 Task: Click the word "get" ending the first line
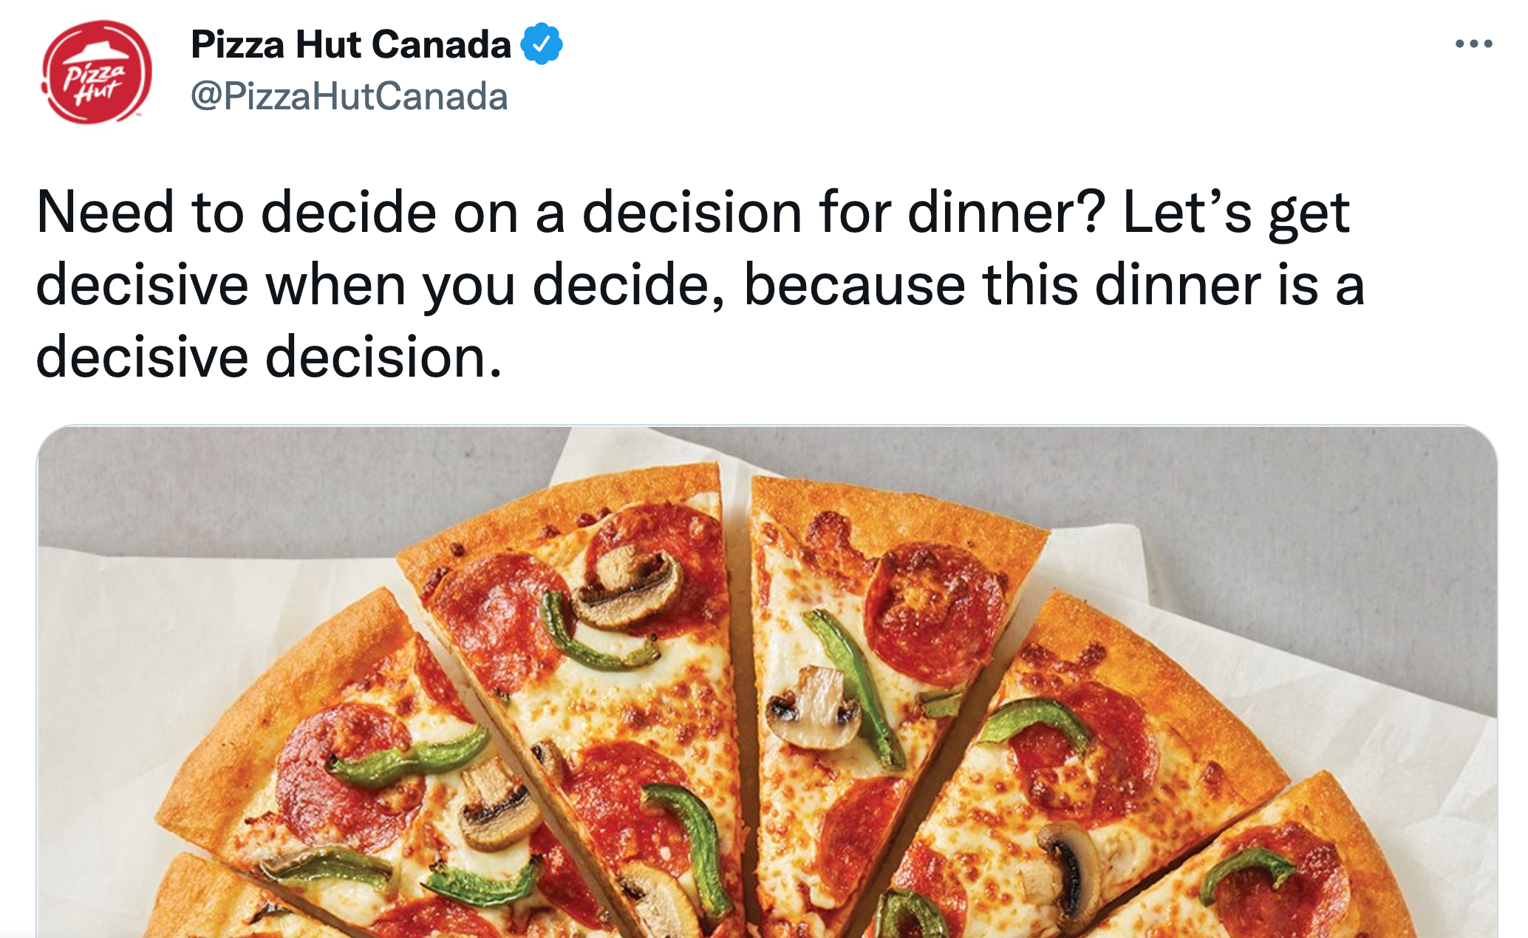pos(1309,214)
